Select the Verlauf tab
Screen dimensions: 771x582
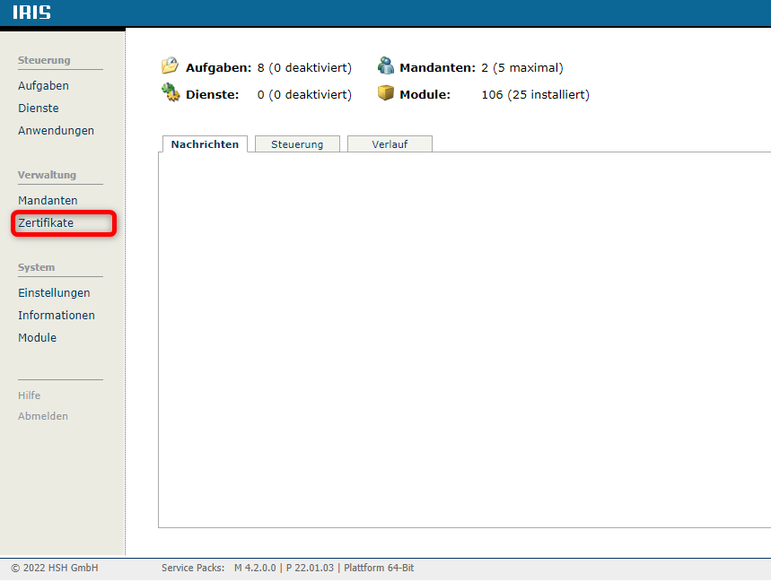[x=390, y=144]
